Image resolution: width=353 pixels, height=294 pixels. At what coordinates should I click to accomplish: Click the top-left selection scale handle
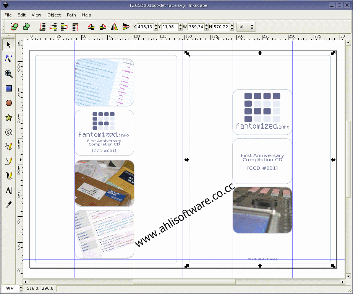click(187, 53)
